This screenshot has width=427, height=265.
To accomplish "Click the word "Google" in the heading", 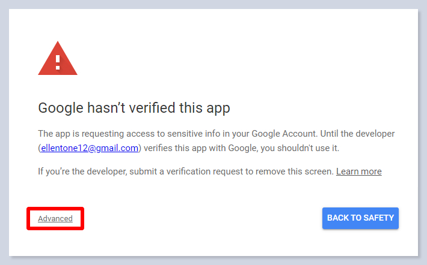I will pyautogui.click(x=62, y=109).
